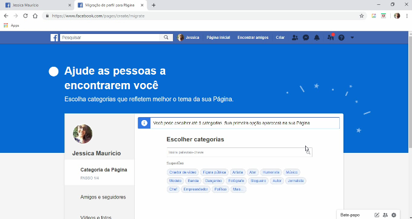Select the Banda suggestion
This screenshot has width=412, height=219.
click(193, 181)
